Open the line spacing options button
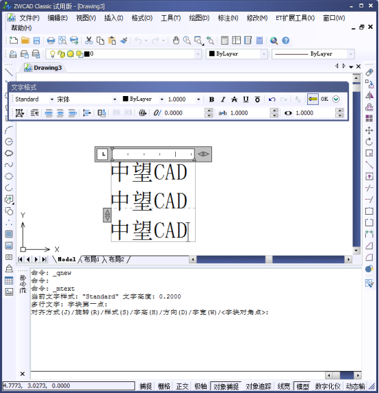The image size is (379, 393). click(x=86, y=113)
